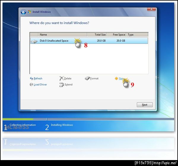Viewport: 178px width, 166px height.
Task: Click the blue back arrow button
Action: (23, 12)
